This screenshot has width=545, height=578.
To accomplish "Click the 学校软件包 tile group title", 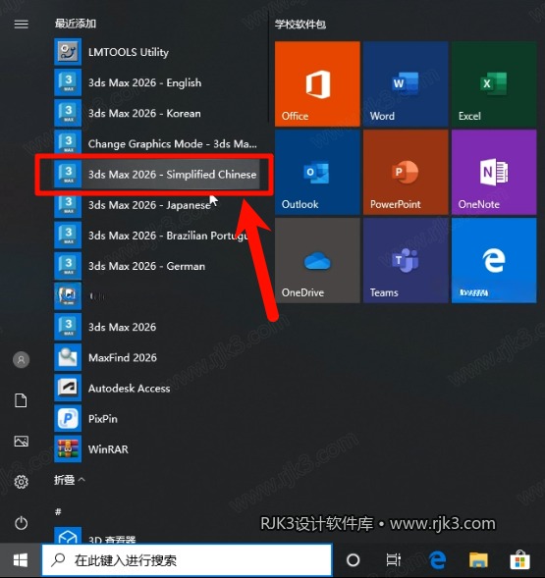I will 300,25.
